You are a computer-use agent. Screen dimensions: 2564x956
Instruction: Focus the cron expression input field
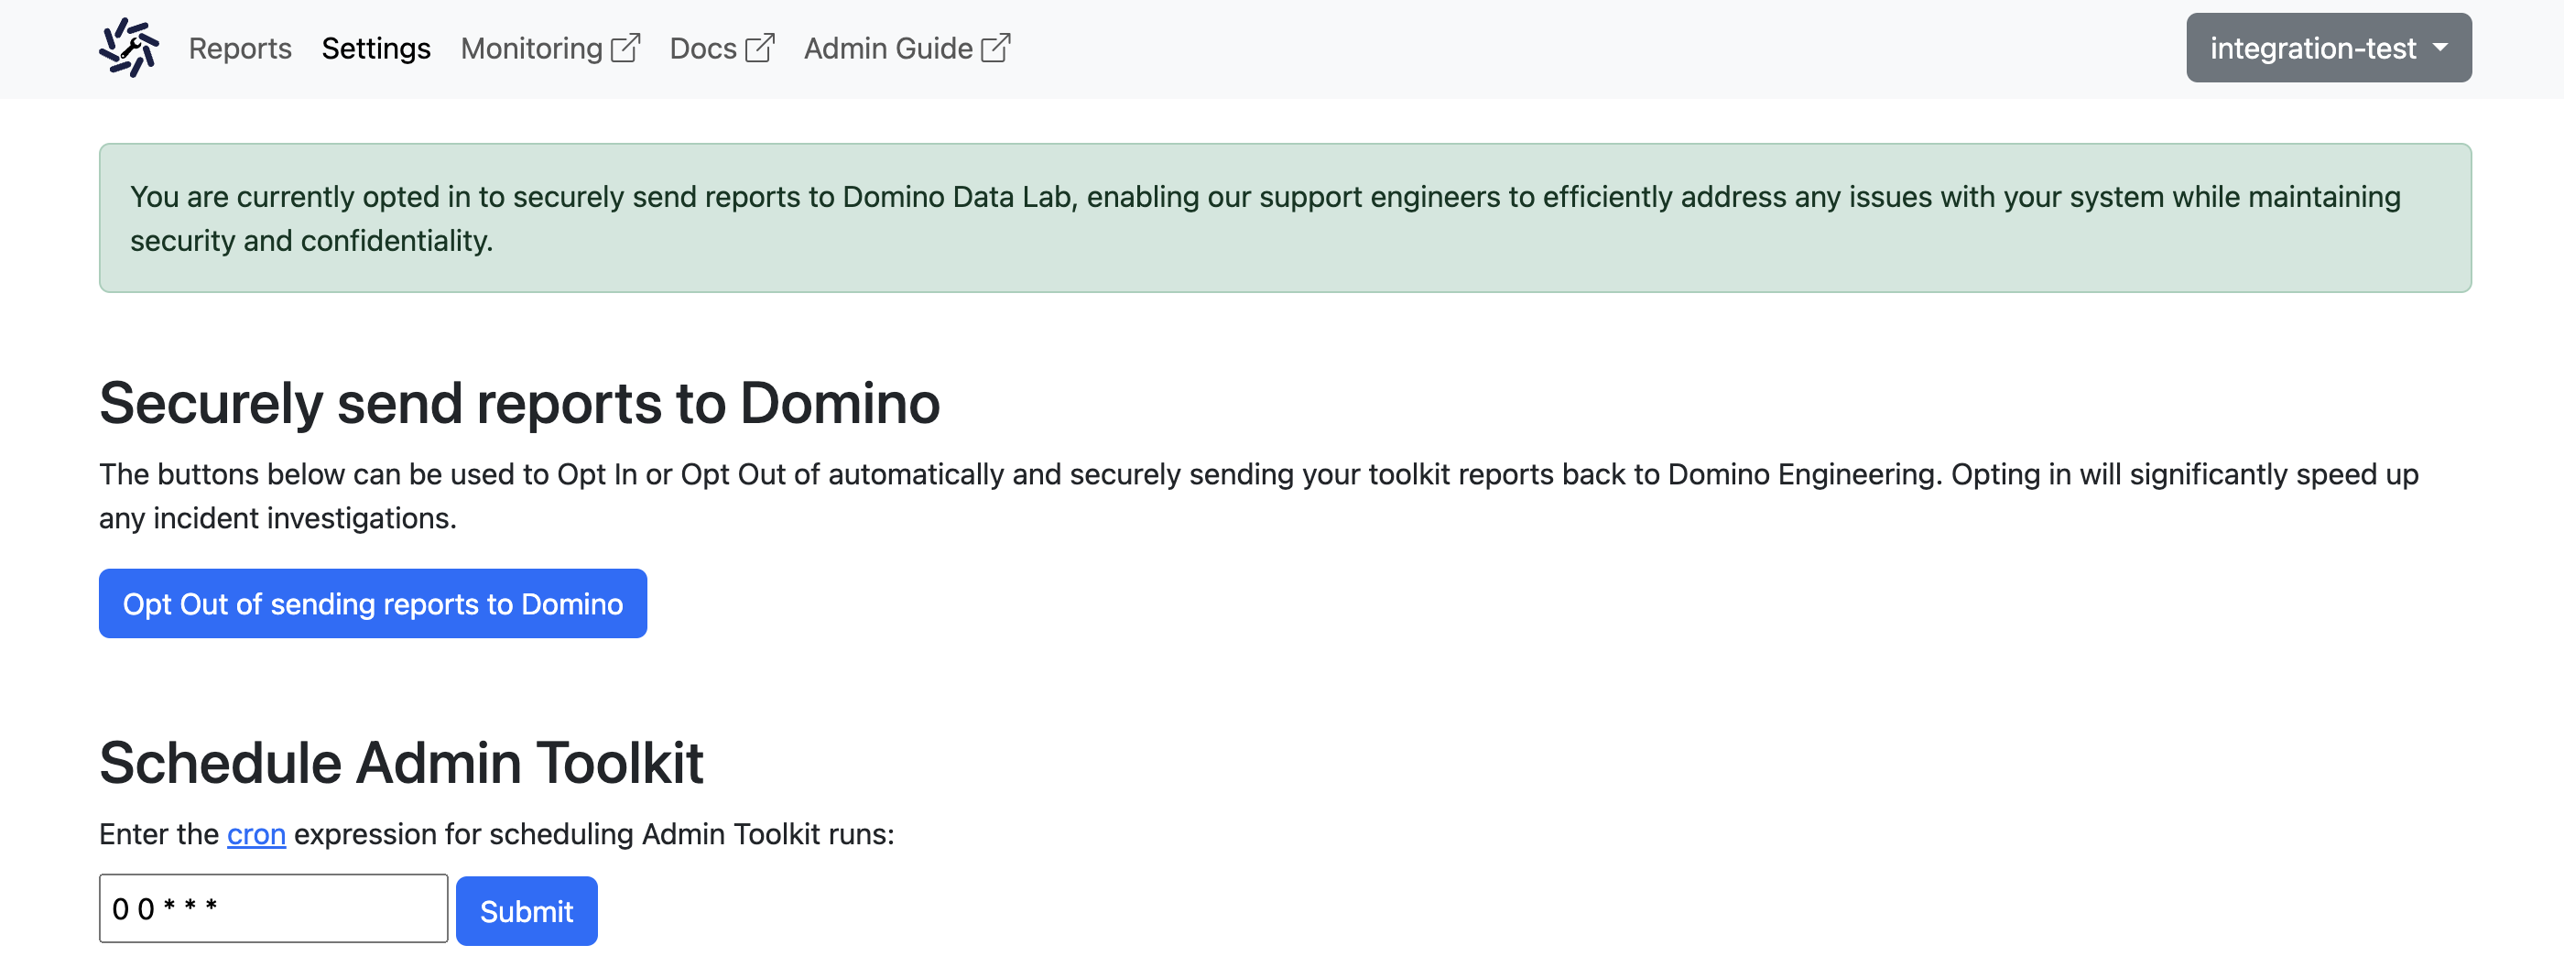(273, 908)
